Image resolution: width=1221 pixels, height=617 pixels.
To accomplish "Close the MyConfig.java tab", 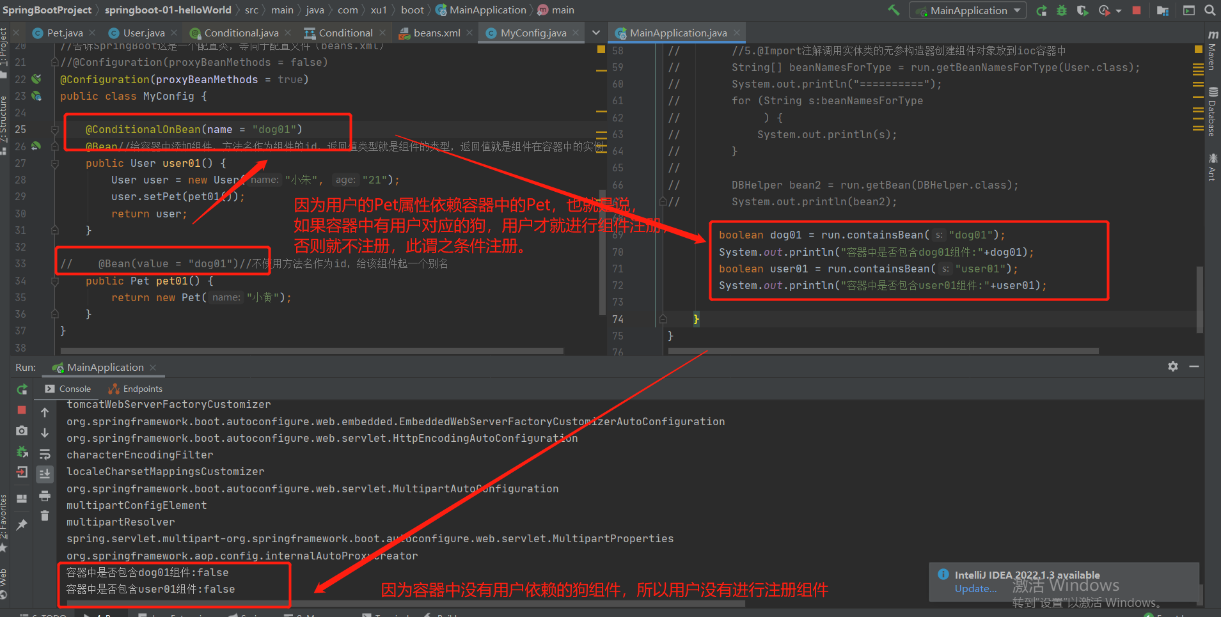I will (576, 33).
